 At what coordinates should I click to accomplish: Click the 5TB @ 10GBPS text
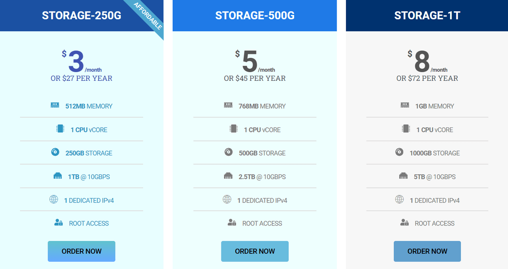435,177
